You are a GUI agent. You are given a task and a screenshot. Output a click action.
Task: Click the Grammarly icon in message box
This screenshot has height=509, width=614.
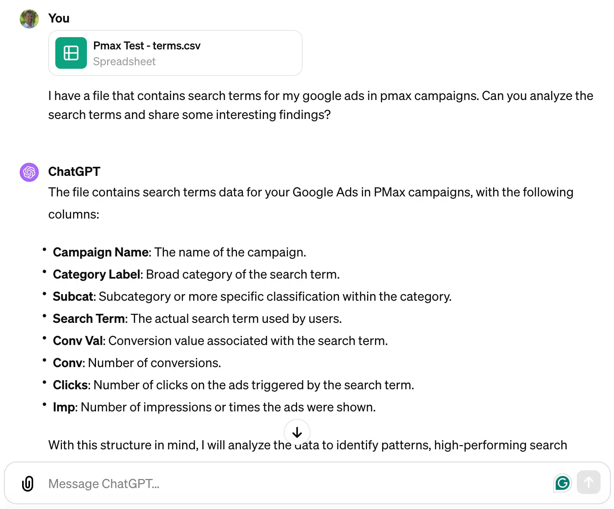click(x=562, y=483)
